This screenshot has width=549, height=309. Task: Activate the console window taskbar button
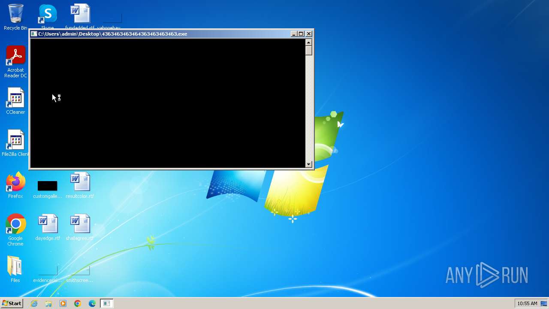[106, 303]
